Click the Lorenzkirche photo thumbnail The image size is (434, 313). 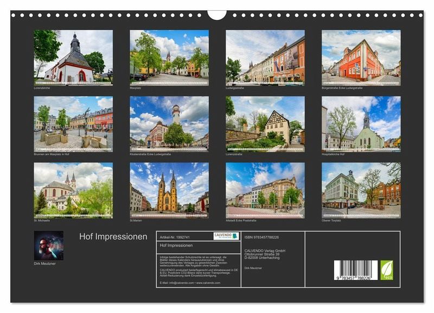click(73, 58)
